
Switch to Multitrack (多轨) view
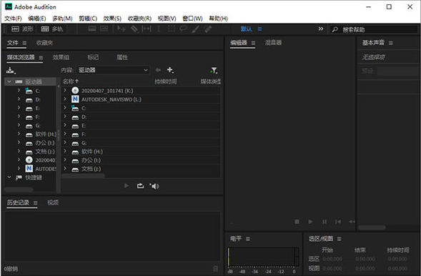coord(51,29)
